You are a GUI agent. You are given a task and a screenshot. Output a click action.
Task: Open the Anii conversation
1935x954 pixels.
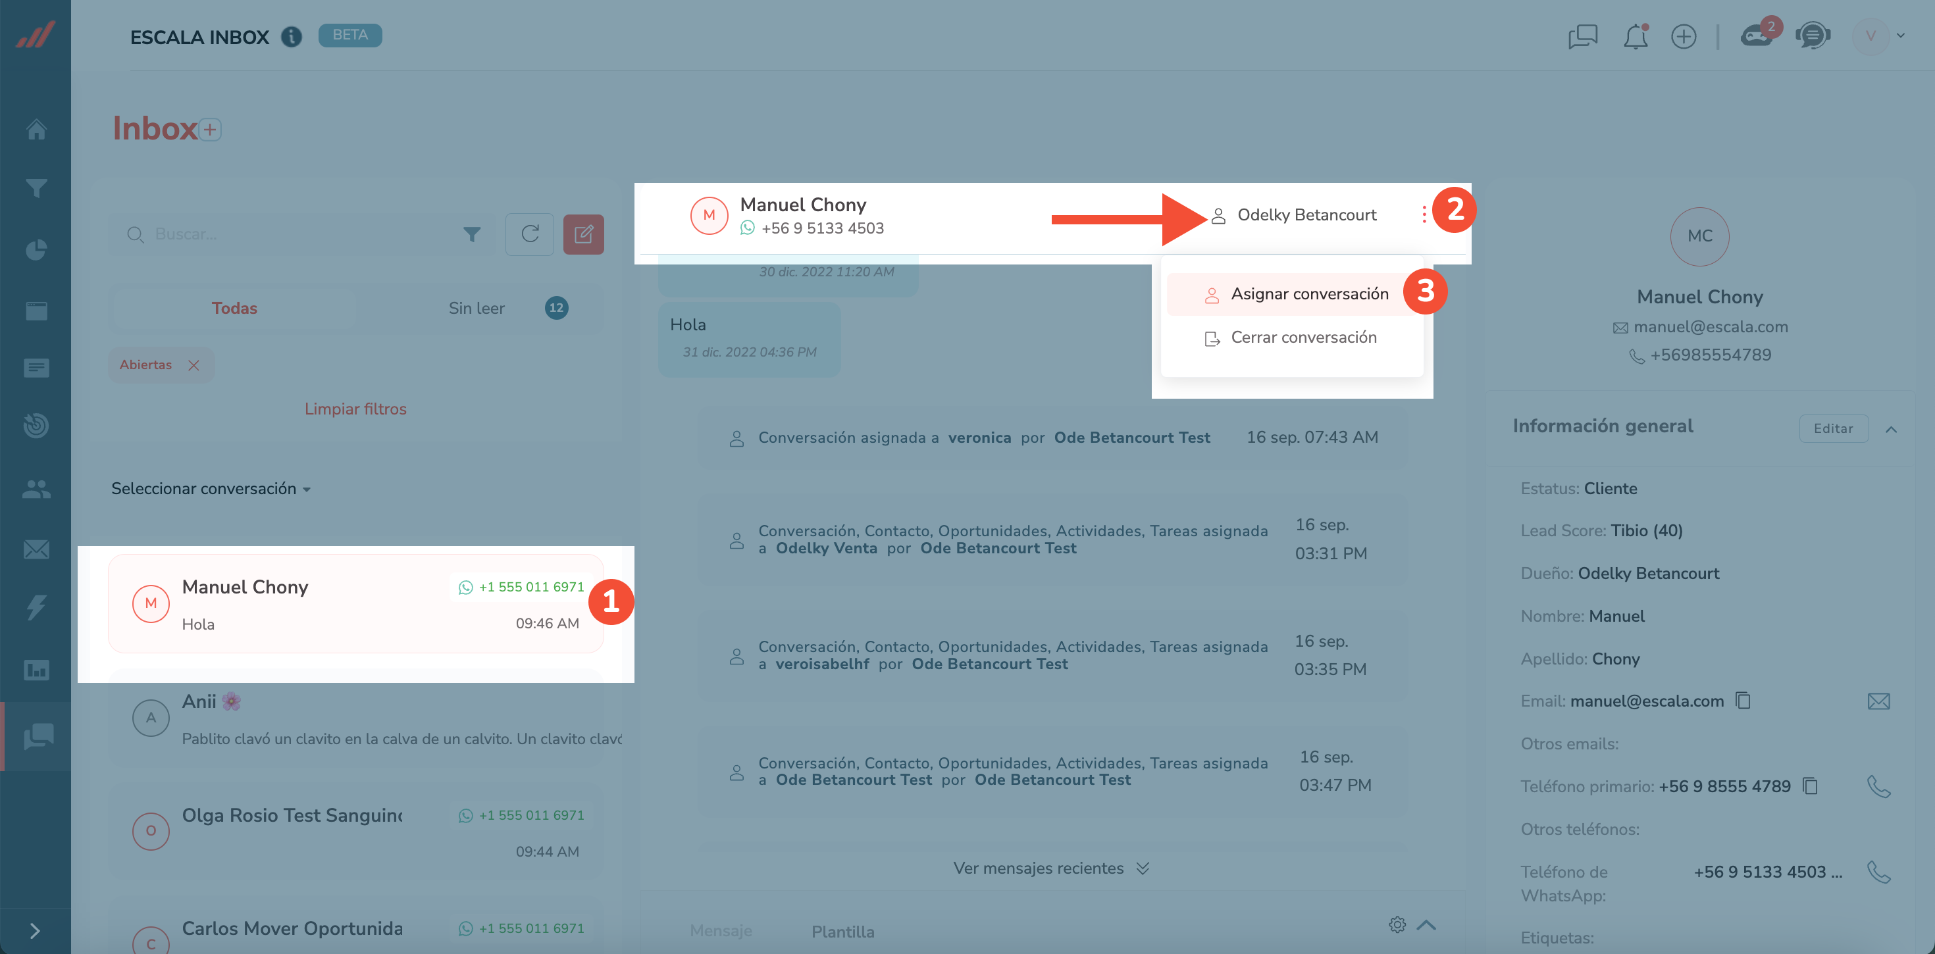click(x=356, y=719)
